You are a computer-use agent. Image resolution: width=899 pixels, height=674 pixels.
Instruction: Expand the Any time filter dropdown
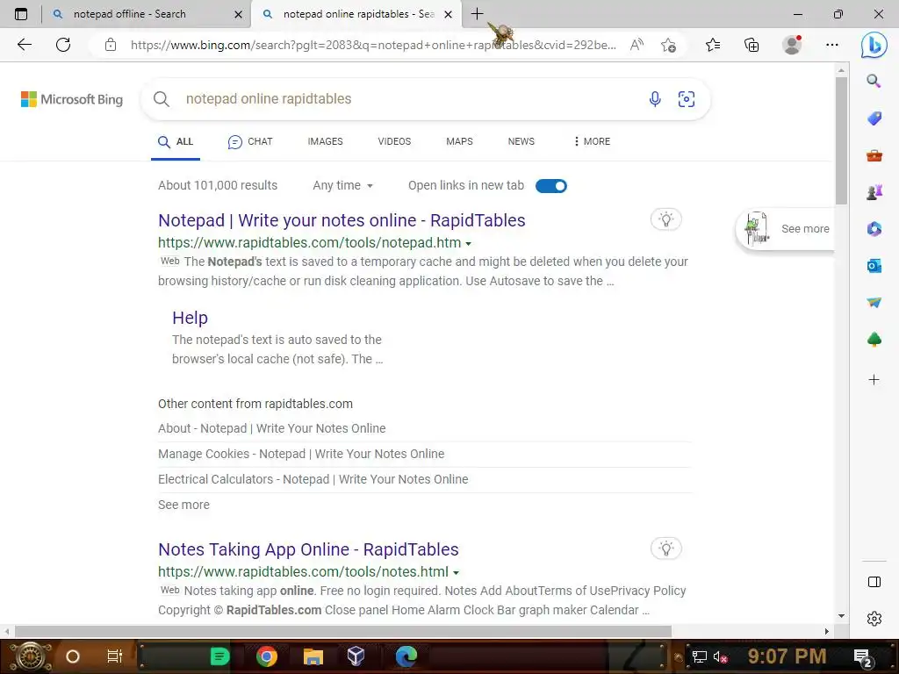point(343,185)
